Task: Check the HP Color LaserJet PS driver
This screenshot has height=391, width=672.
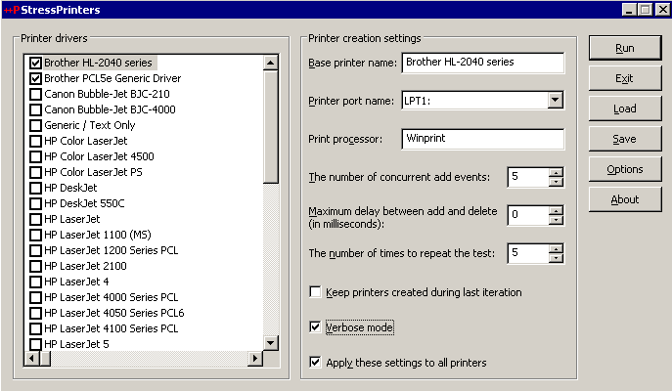Action: tap(35, 172)
